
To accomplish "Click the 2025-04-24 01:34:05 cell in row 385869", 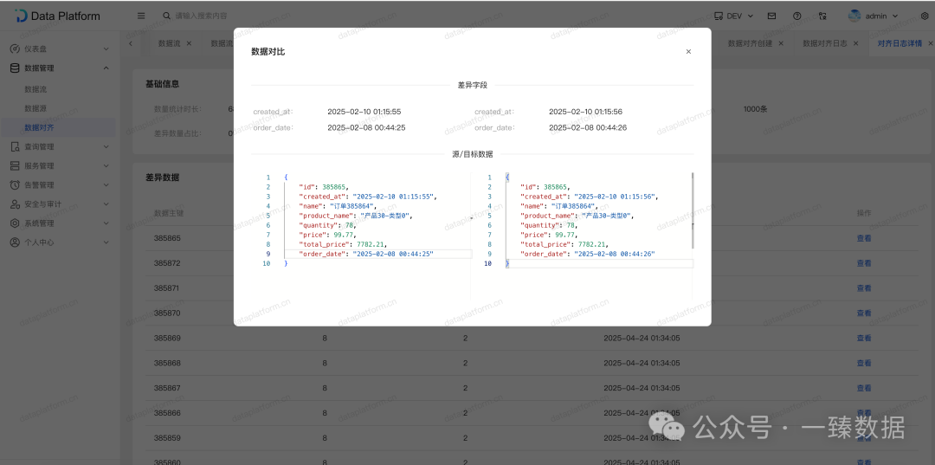I will click(x=642, y=338).
